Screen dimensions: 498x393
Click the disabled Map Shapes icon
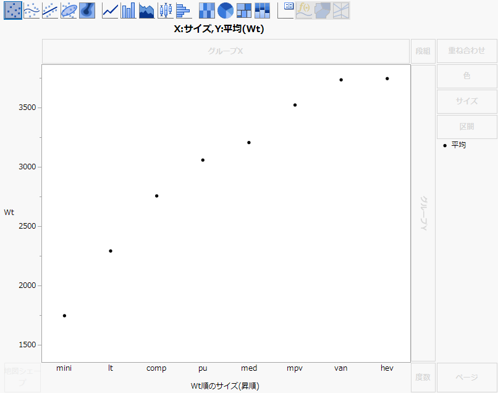(x=323, y=11)
